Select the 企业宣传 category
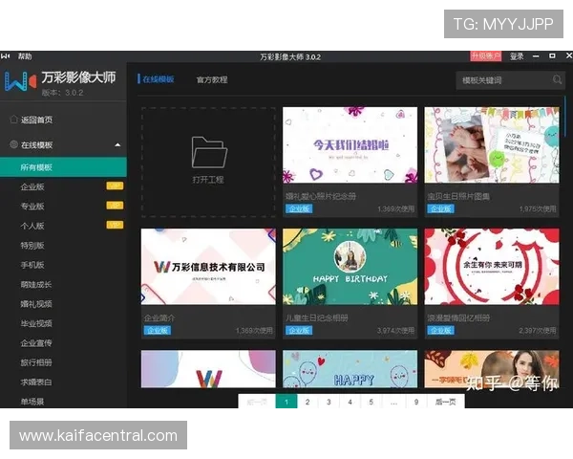Viewport: 573px width, 459px height. (x=36, y=343)
